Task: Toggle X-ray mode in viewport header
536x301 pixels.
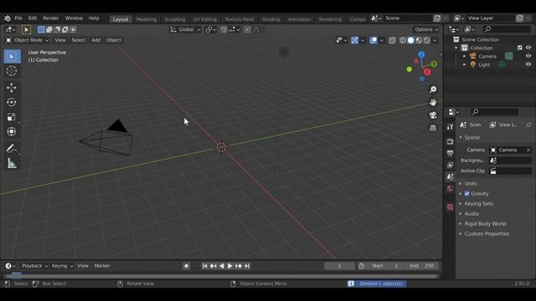Action: coord(392,40)
